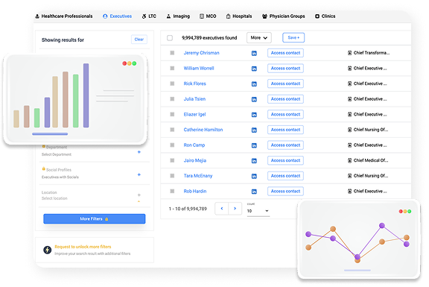Click the title icon beside Chief Transforma...
Screen dimensions: 429x287
[x=349, y=53]
